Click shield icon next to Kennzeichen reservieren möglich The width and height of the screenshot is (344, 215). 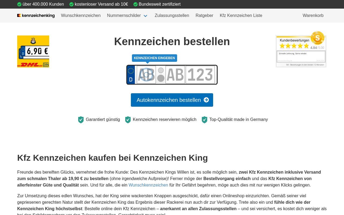(128, 120)
